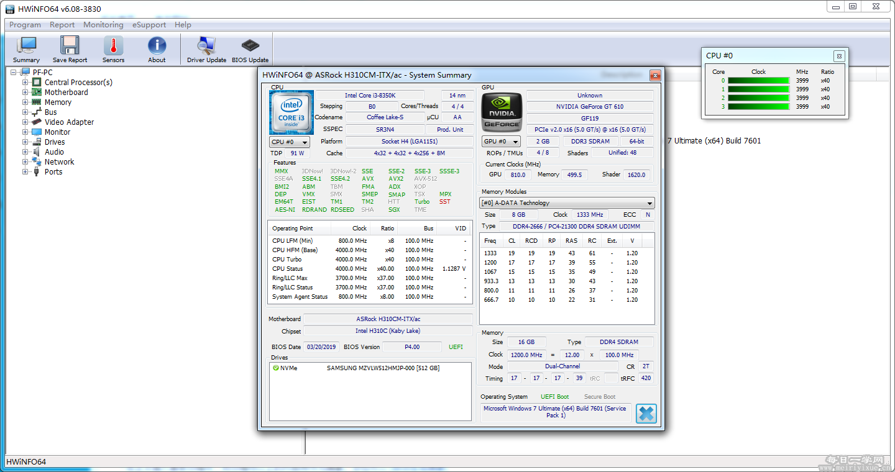
Task: Open the CPU #0 selector dropdown
Action: pos(289,142)
